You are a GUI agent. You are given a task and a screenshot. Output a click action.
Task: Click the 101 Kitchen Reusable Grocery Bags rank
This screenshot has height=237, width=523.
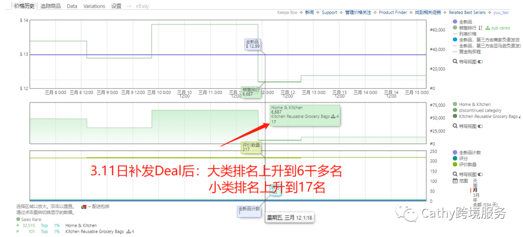pyautogui.click(x=31, y=232)
